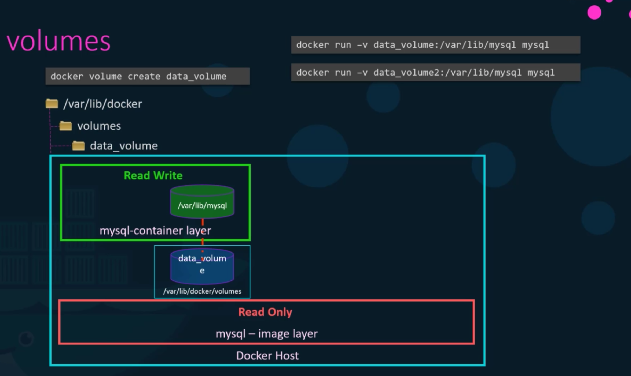Click the /var/lib/docker folder icon
Image resolution: width=631 pixels, height=376 pixels.
[52, 104]
